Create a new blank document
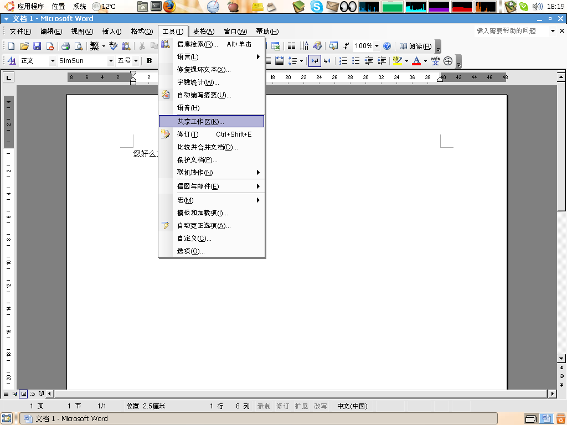 click(11, 46)
